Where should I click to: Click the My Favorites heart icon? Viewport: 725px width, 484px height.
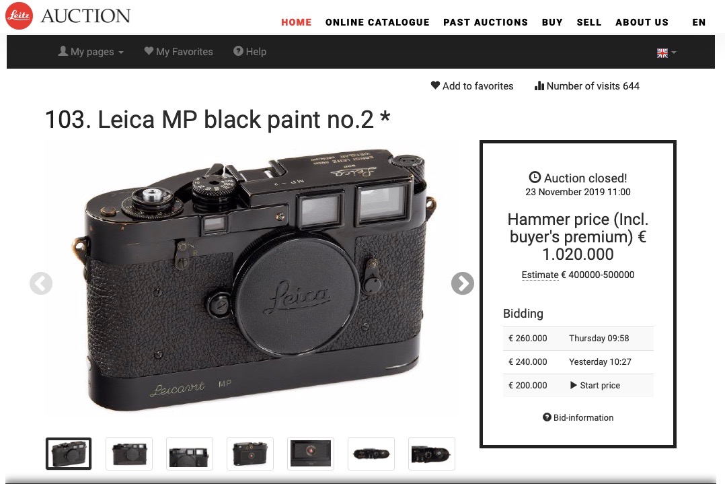click(x=149, y=51)
